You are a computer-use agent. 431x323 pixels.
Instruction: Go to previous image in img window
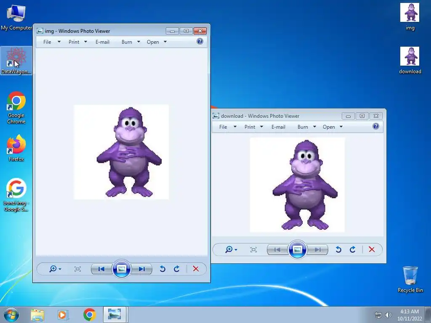pyautogui.click(x=101, y=269)
